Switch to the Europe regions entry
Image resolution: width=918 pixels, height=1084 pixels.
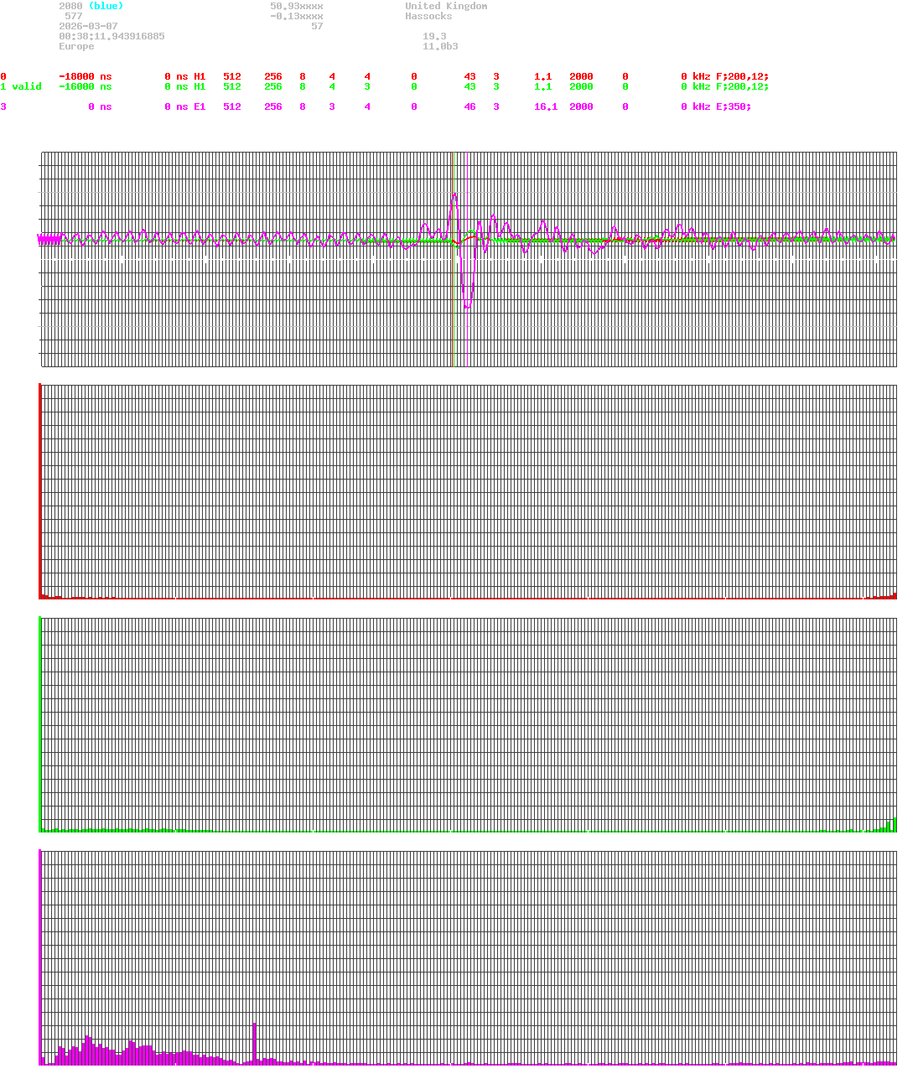point(76,46)
